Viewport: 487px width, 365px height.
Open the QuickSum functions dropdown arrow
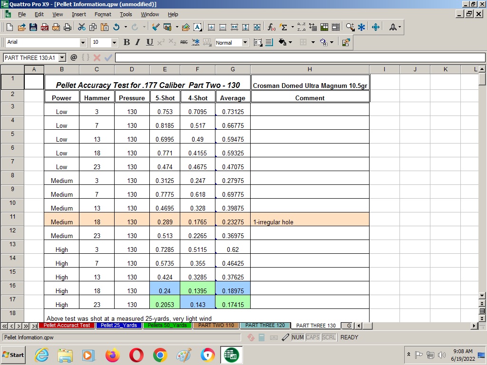[292, 27]
